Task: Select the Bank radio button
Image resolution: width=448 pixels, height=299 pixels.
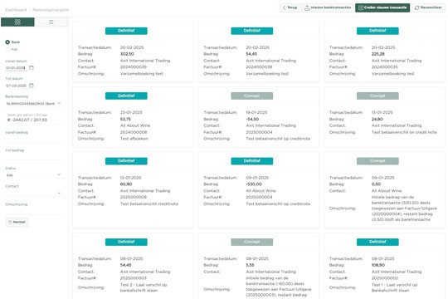Action: tap(7, 42)
